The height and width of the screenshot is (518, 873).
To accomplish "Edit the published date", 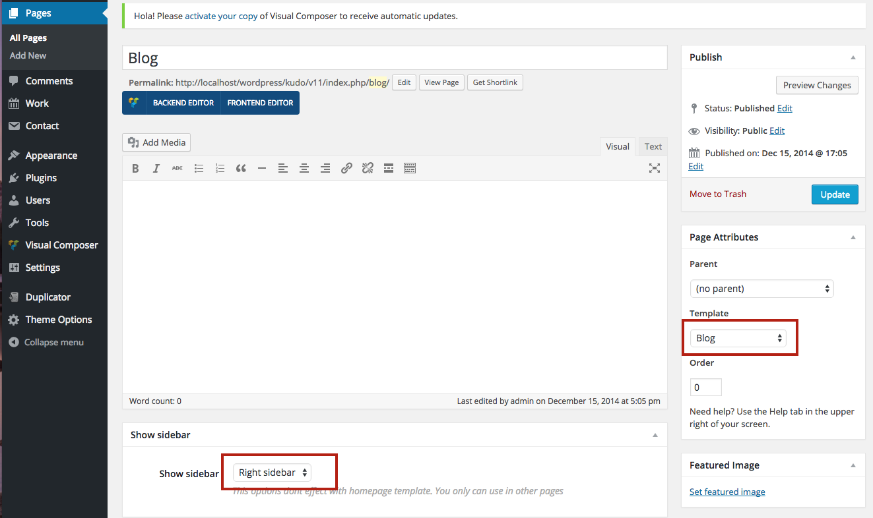I will (695, 166).
